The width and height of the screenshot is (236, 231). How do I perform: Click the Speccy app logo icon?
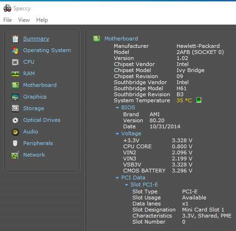coord(7,8)
